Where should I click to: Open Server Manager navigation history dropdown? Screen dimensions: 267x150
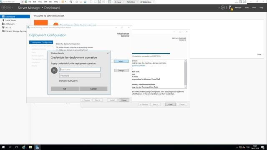12,7
